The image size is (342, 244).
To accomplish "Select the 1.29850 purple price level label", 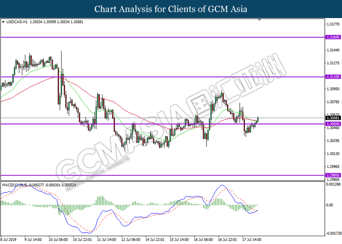I will pyautogui.click(x=333, y=175).
